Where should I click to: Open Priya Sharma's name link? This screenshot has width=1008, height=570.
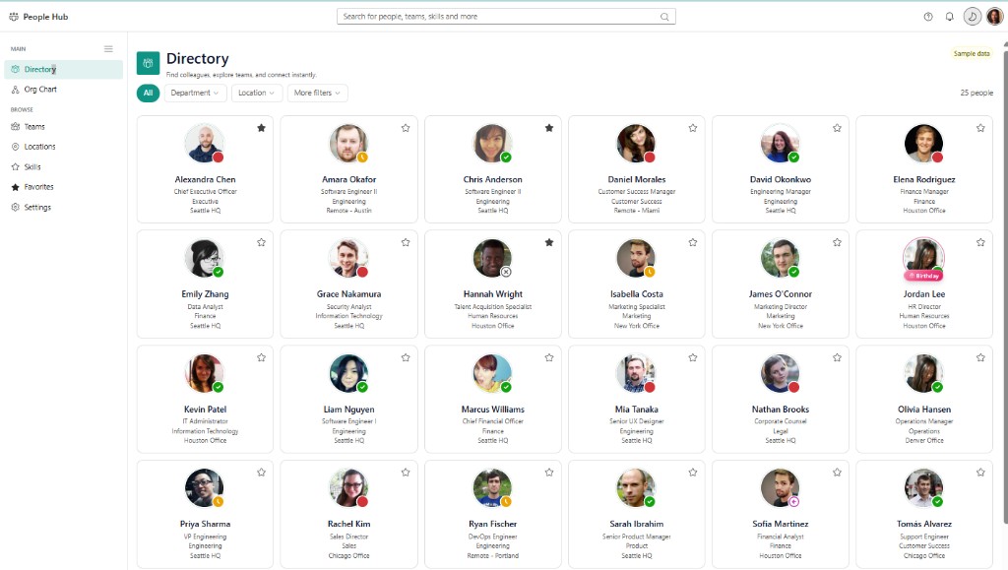pos(205,524)
